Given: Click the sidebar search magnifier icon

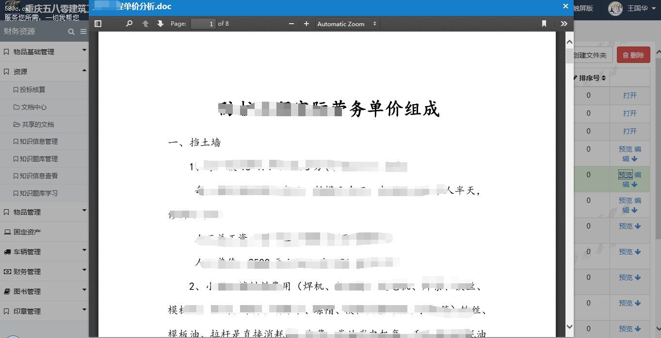Looking at the screenshot, I should [x=71, y=32].
